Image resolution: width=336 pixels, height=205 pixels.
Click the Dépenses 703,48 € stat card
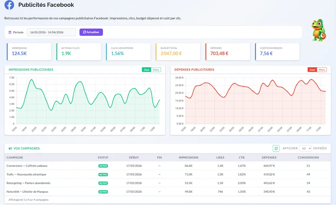pyautogui.click(x=228, y=52)
